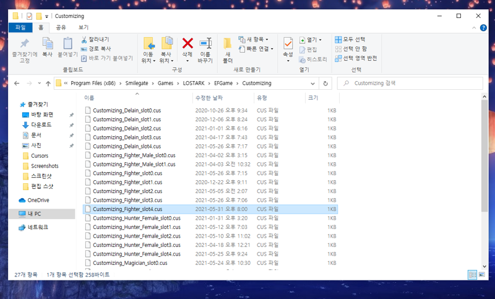Click Program Files (x86) in address path
This screenshot has width=495, height=299.
point(93,84)
